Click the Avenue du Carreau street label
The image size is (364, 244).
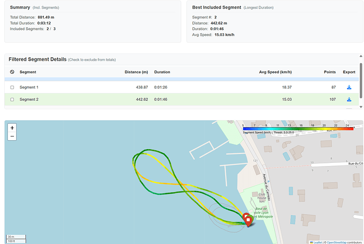coord(266,187)
